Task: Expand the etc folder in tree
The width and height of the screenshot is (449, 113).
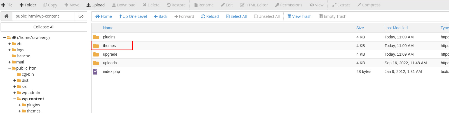Action: (10, 44)
